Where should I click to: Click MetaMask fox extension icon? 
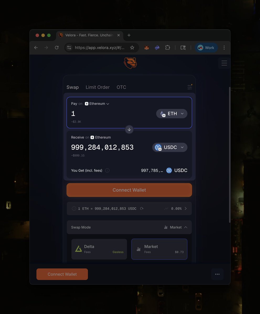tap(147, 48)
